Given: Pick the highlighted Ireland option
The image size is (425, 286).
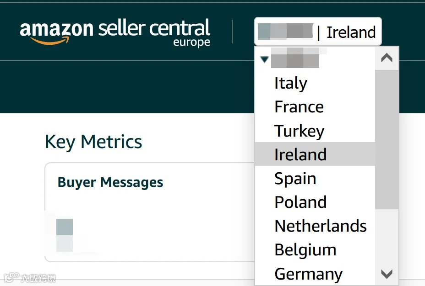Looking at the screenshot, I should (x=300, y=154).
